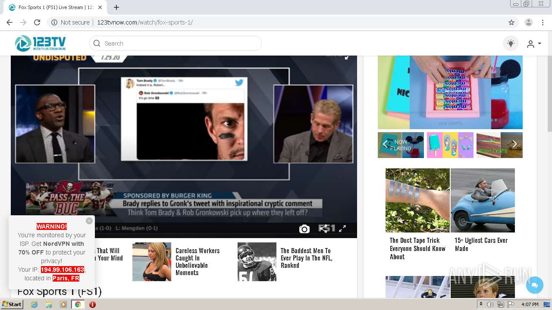Screen dimensions: 552x310
Task: Click the Now Playing video thumbnail
Action: coord(401,145)
